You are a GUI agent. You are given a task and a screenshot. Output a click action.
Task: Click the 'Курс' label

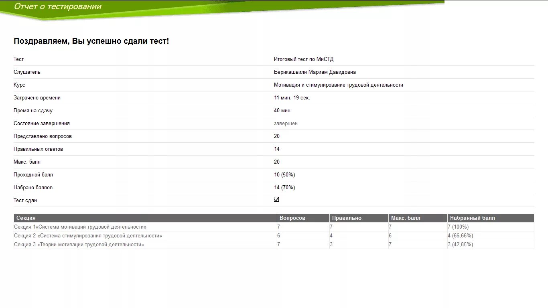point(19,85)
